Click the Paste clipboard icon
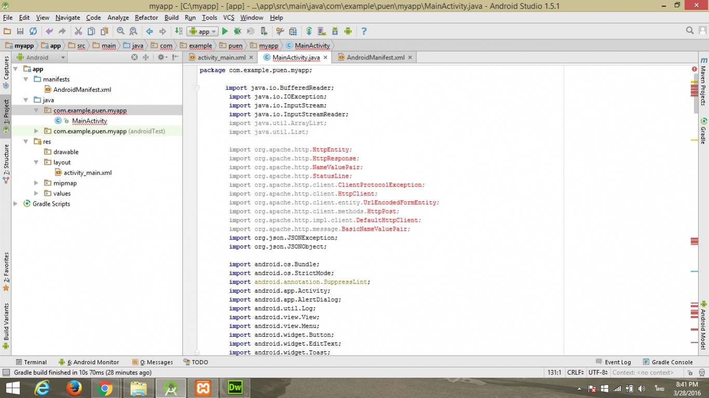The image size is (709, 398). [104, 32]
